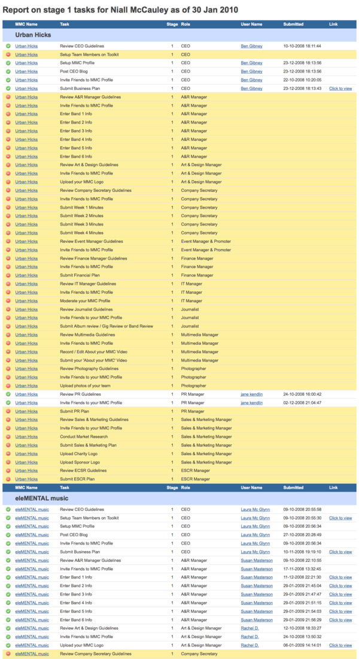The image size is (359, 659).
Task: Click Submitted header above eleMENTAL music section
Action: (293, 488)
